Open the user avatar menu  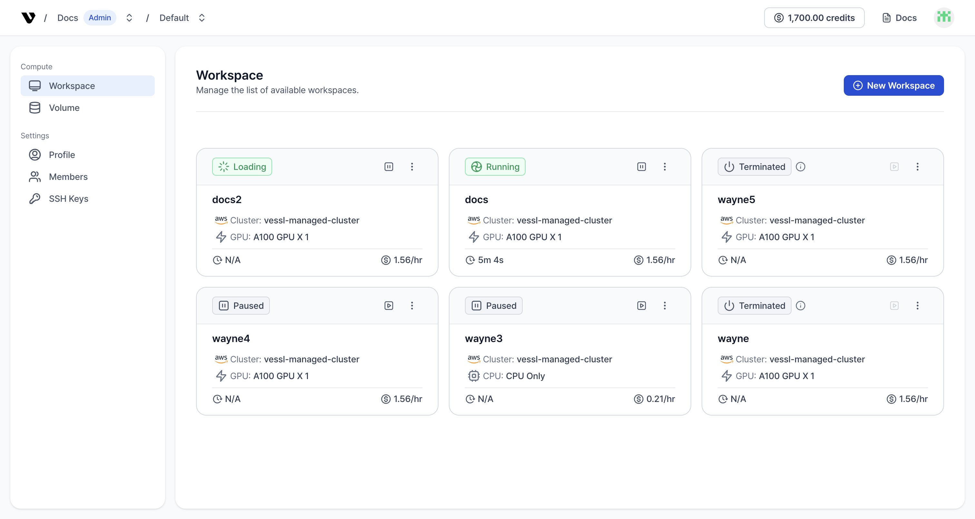pyautogui.click(x=944, y=17)
